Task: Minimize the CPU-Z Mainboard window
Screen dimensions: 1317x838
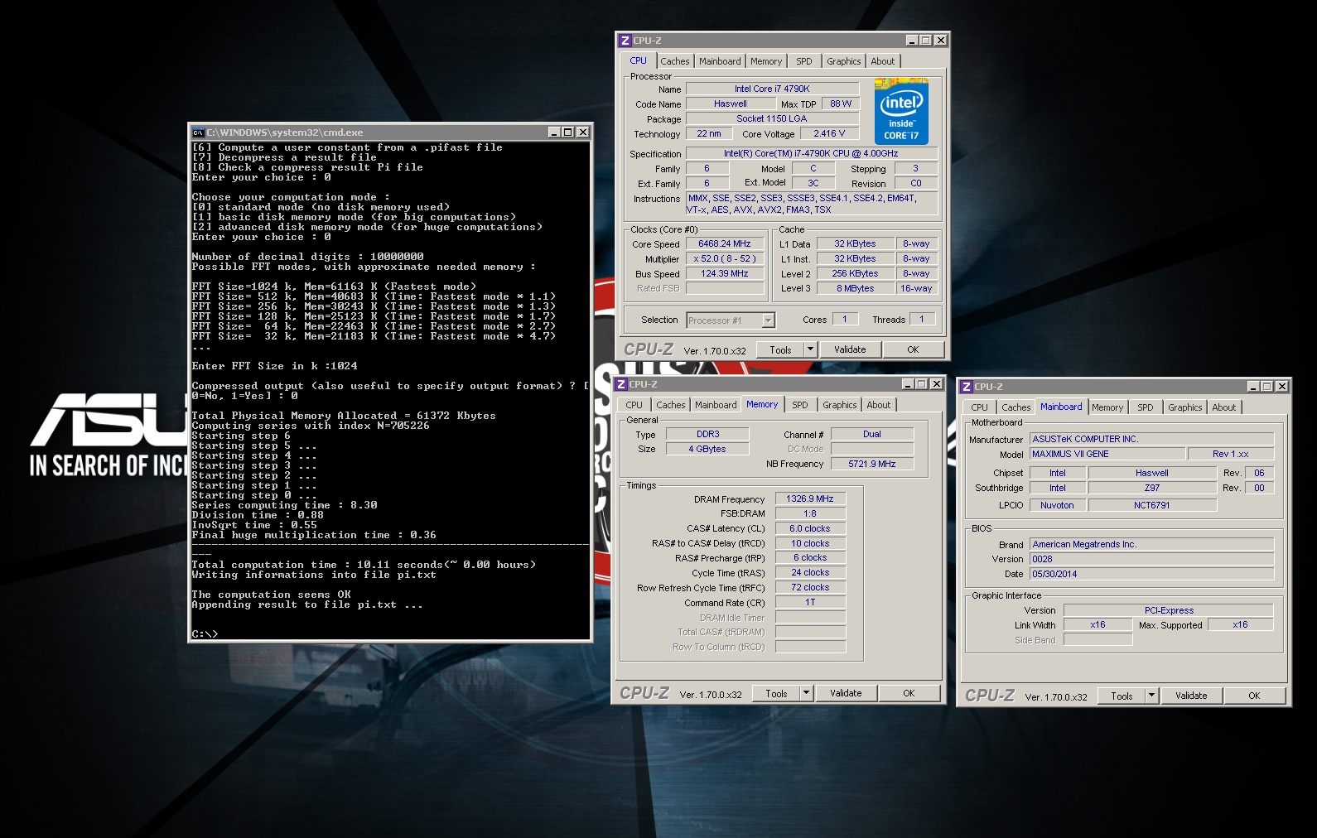Action: pos(1253,387)
